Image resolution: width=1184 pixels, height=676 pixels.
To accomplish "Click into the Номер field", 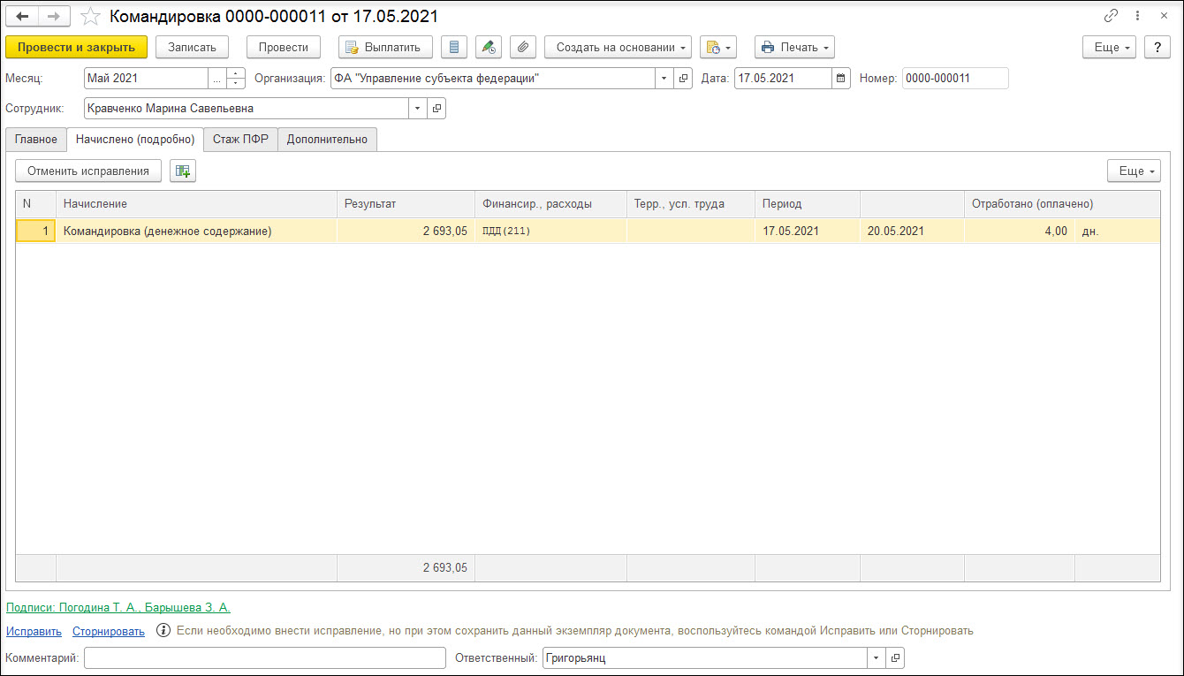I will point(955,79).
